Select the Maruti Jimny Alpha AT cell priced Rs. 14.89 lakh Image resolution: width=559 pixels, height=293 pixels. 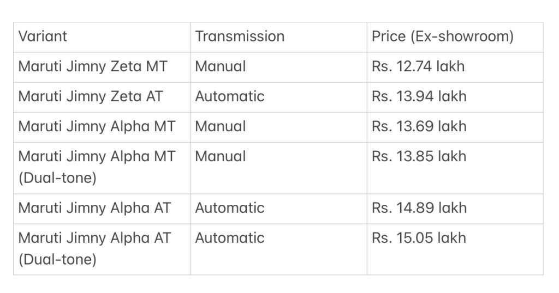pyautogui.click(x=102, y=209)
